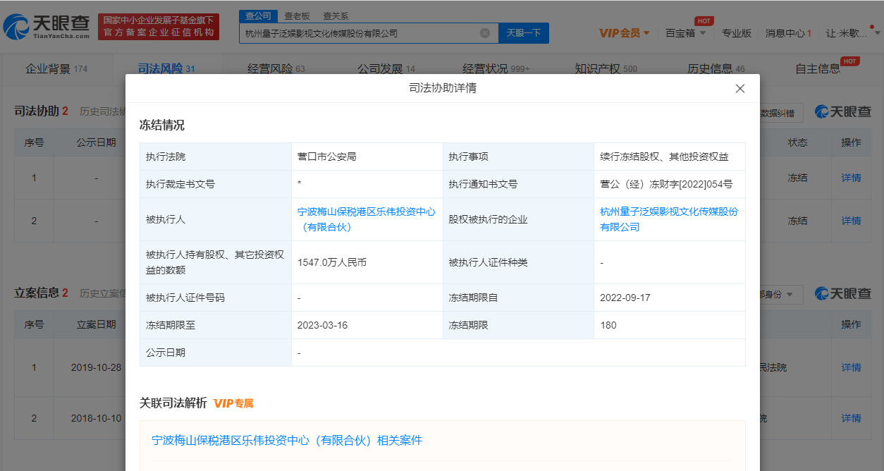This screenshot has width=884, height=471.
Task: Switch to the 自主信息 tab
Action: [x=818, y=68]
